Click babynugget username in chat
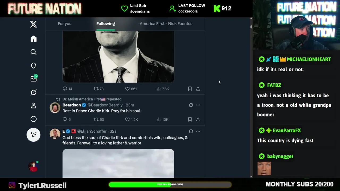 280,156
